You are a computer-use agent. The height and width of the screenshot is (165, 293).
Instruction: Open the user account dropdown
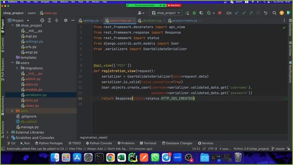tap(141, 13)
